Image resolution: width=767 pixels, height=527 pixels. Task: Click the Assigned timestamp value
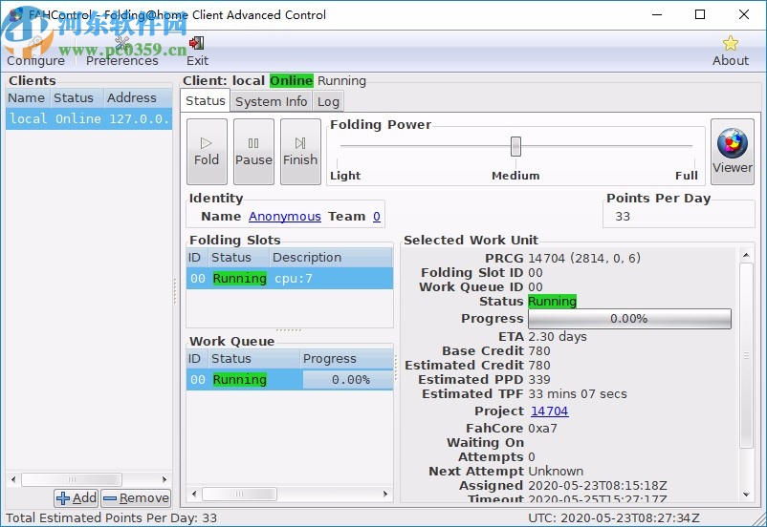(598, 486)
